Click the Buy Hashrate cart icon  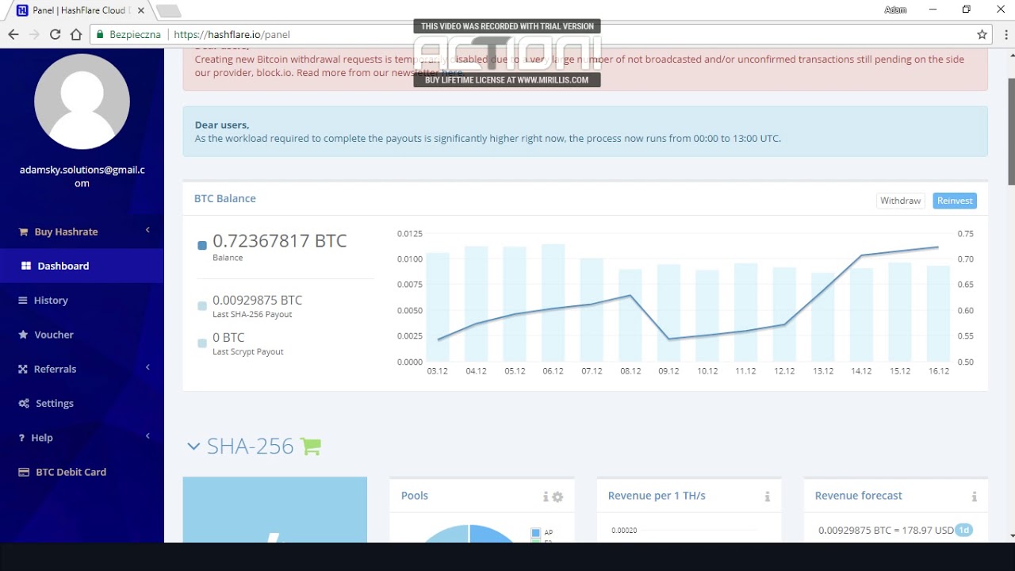[x=24, y=232]
